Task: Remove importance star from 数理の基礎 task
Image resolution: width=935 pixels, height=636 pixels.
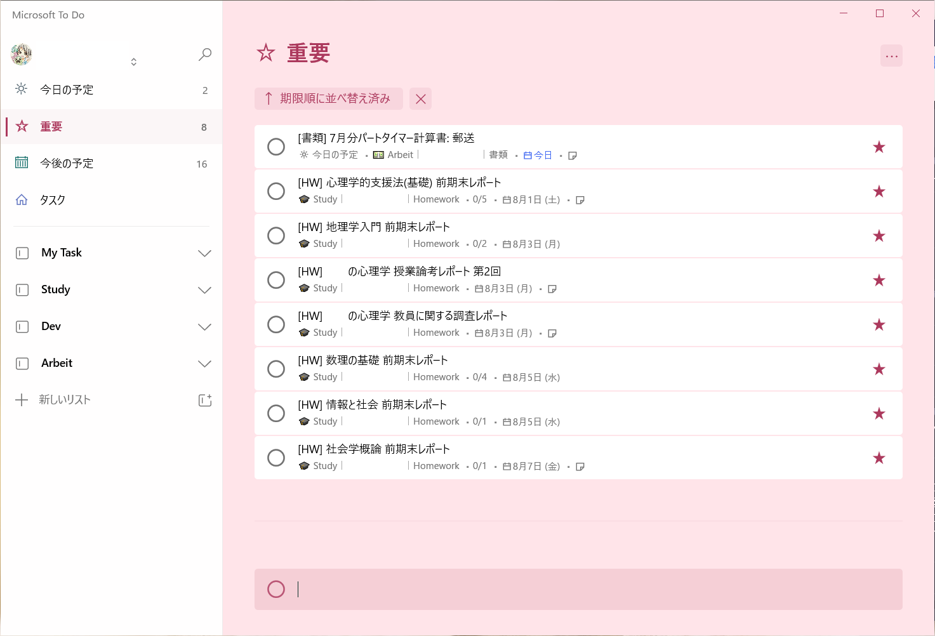Action: pos(879,369)
